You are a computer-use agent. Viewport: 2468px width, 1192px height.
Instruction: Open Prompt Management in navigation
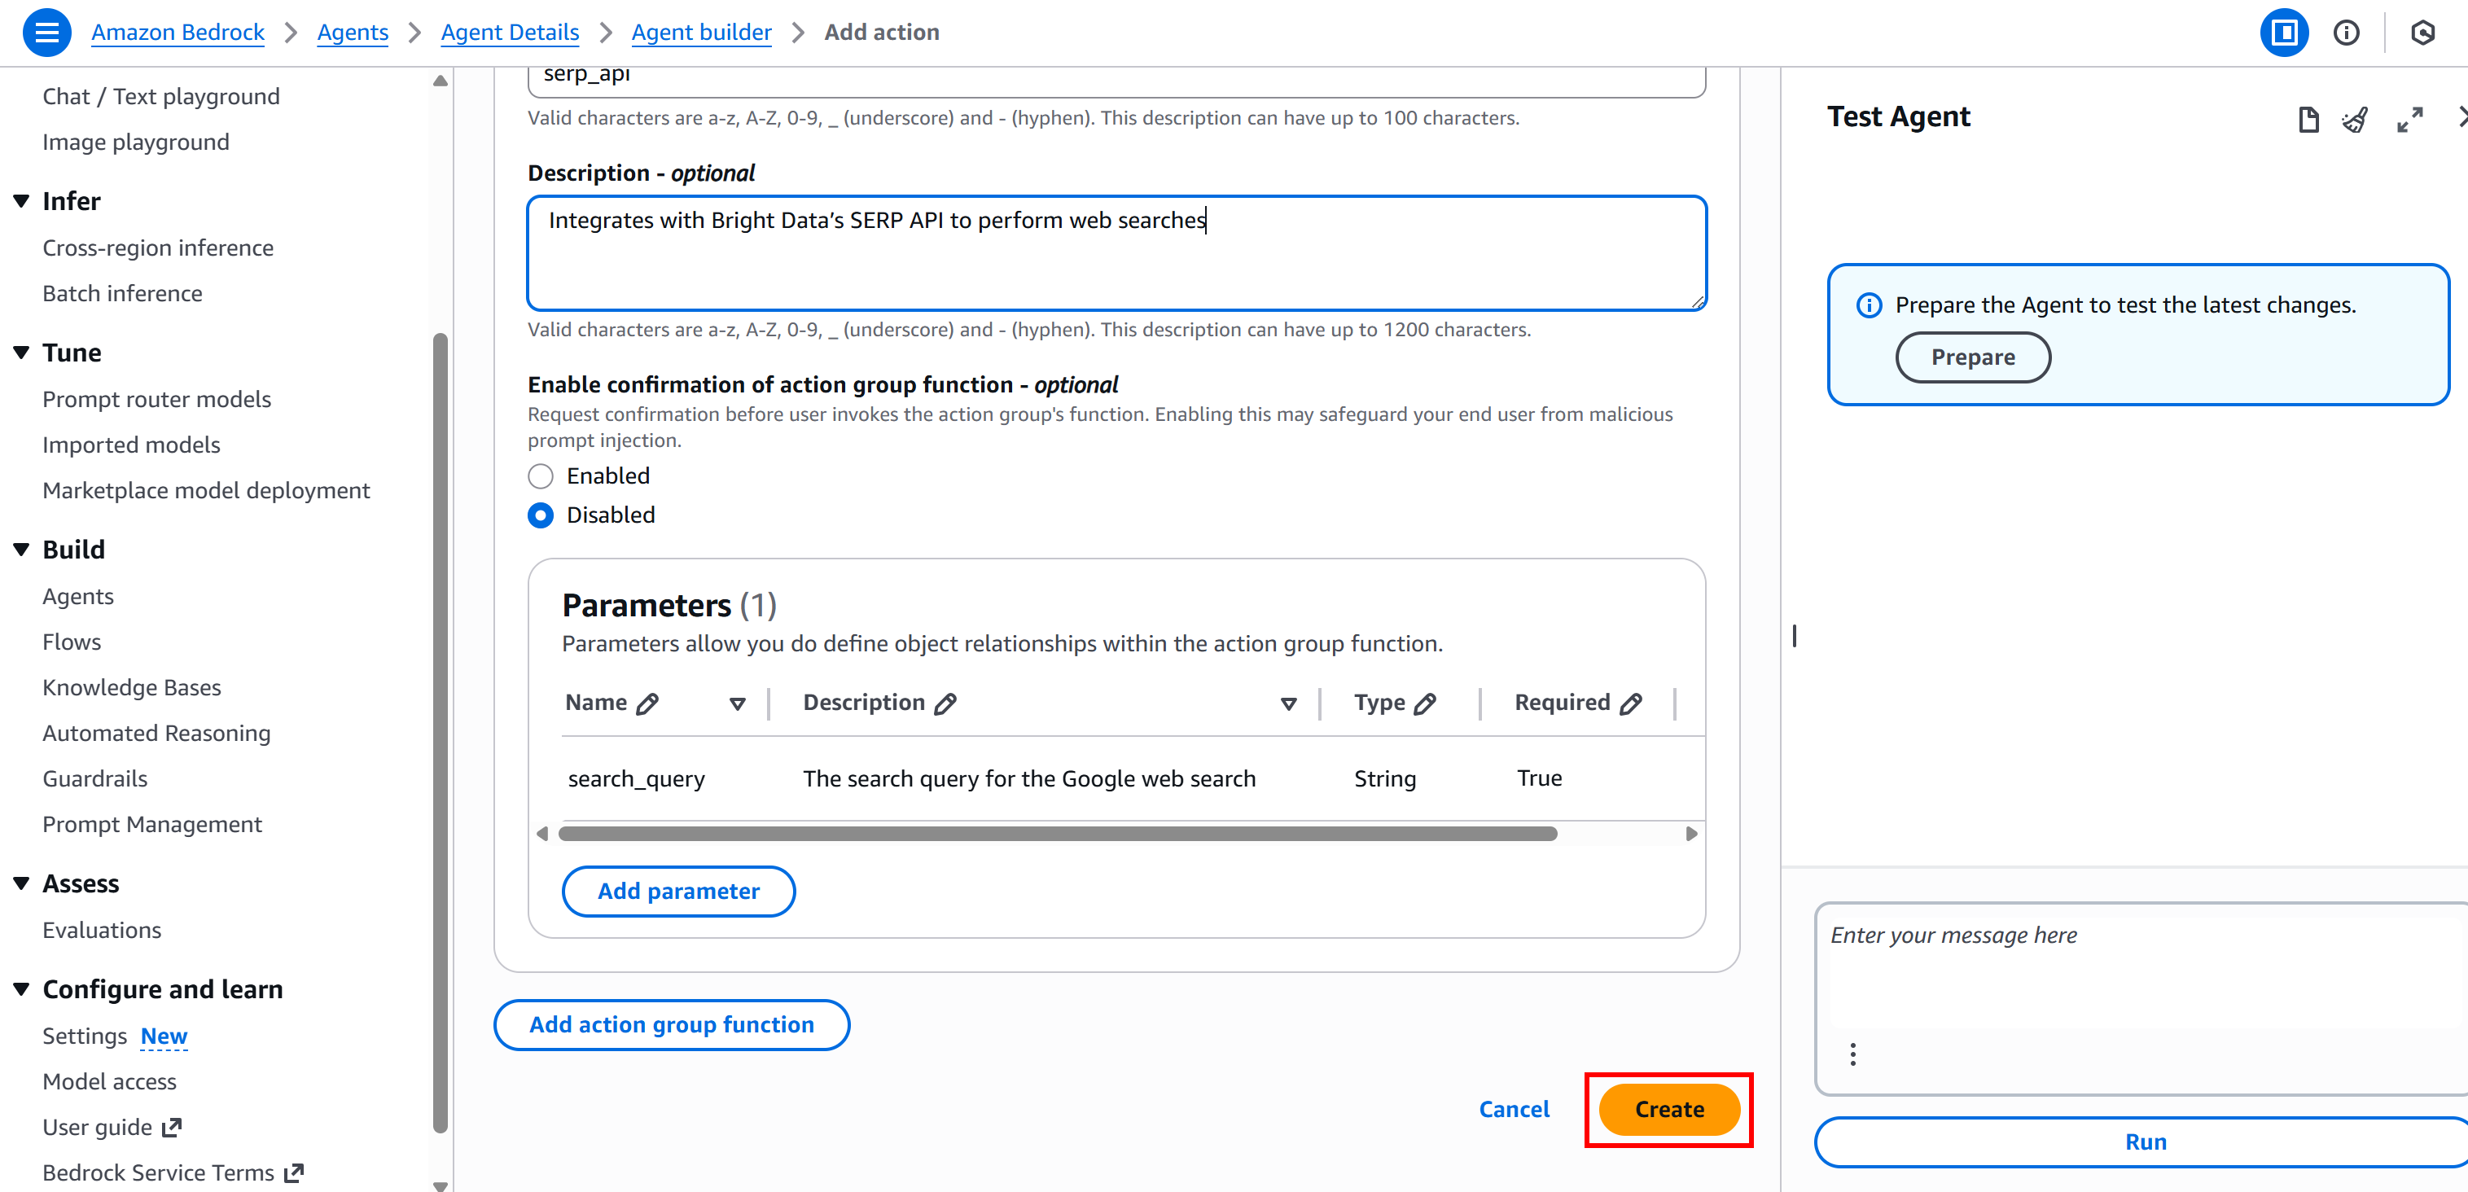tap(152, 824)
